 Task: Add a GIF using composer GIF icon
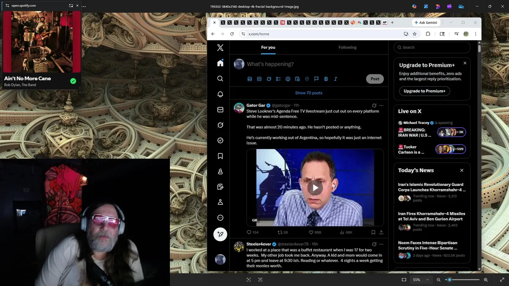pyautogui.click(x=259, y=79)
